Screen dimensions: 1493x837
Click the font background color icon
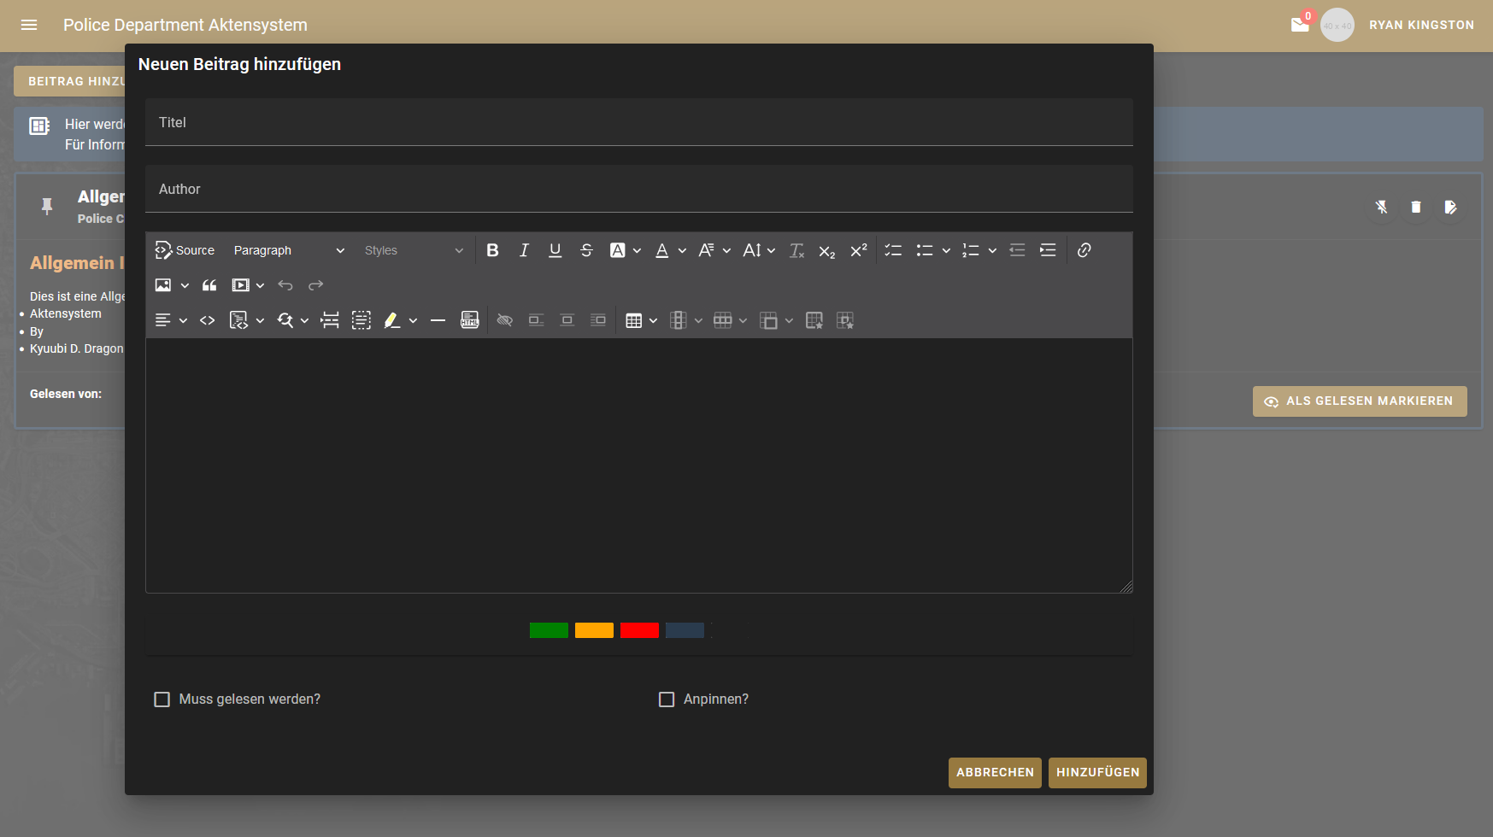coord(617,250)
